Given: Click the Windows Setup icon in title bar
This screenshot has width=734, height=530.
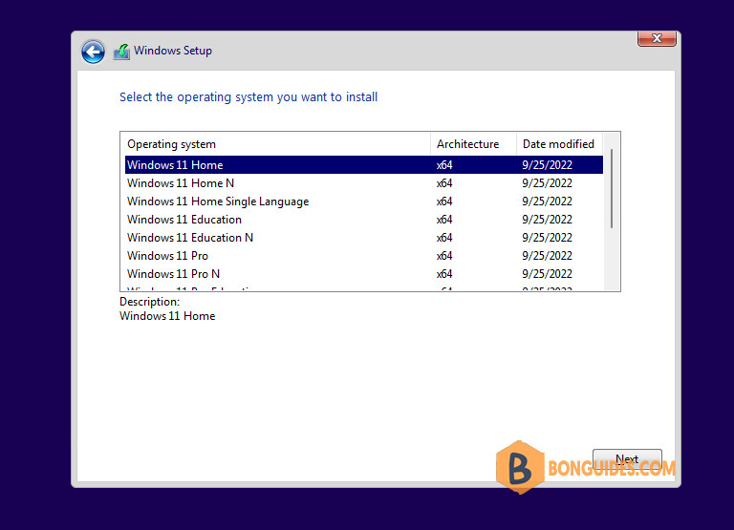Looking at the screenshot, I should (x=121, y=51).
